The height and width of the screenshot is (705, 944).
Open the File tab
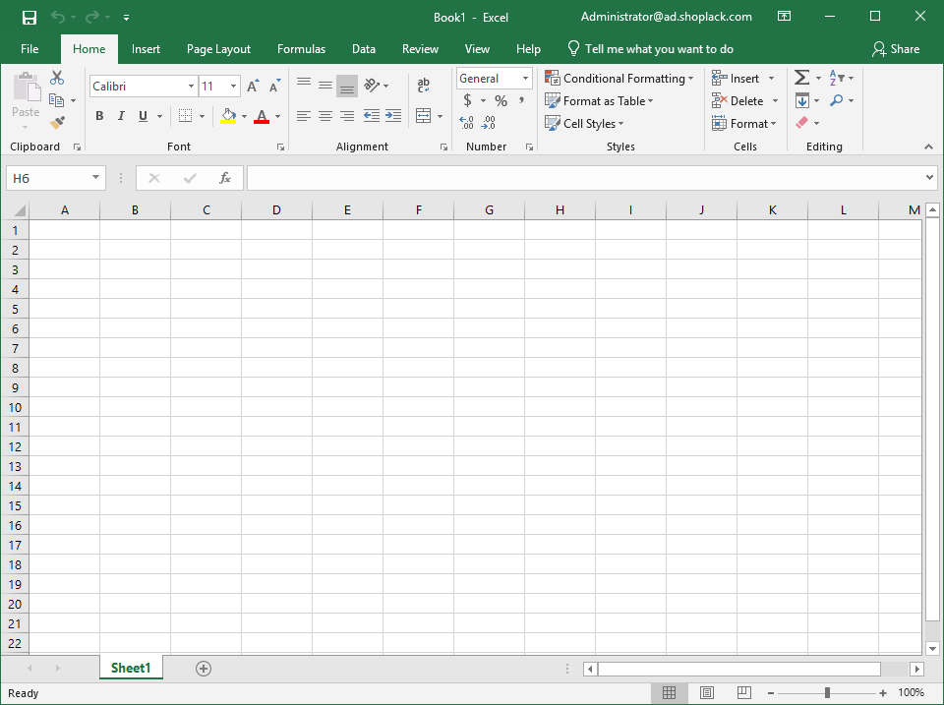click(29, 49)
